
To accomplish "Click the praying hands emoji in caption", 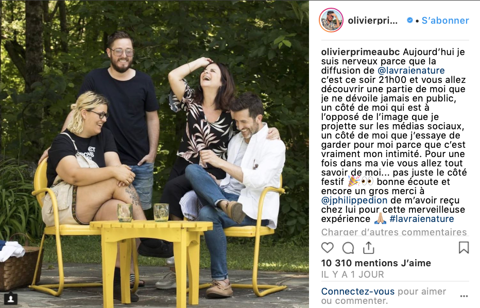I will pos(381,218).
